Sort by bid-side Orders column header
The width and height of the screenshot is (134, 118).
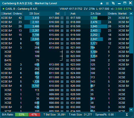17,13
